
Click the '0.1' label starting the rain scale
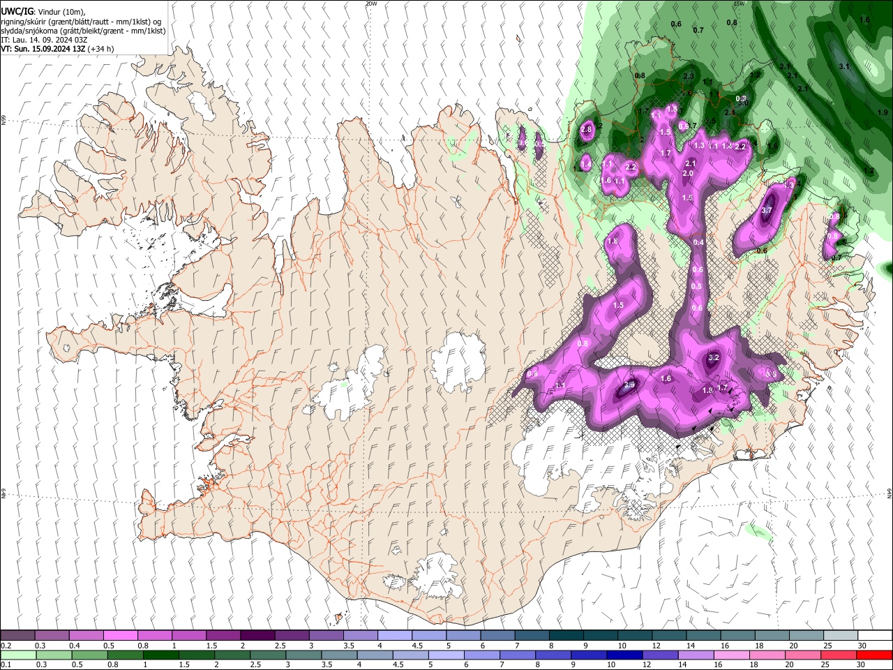tap(6, 664)
